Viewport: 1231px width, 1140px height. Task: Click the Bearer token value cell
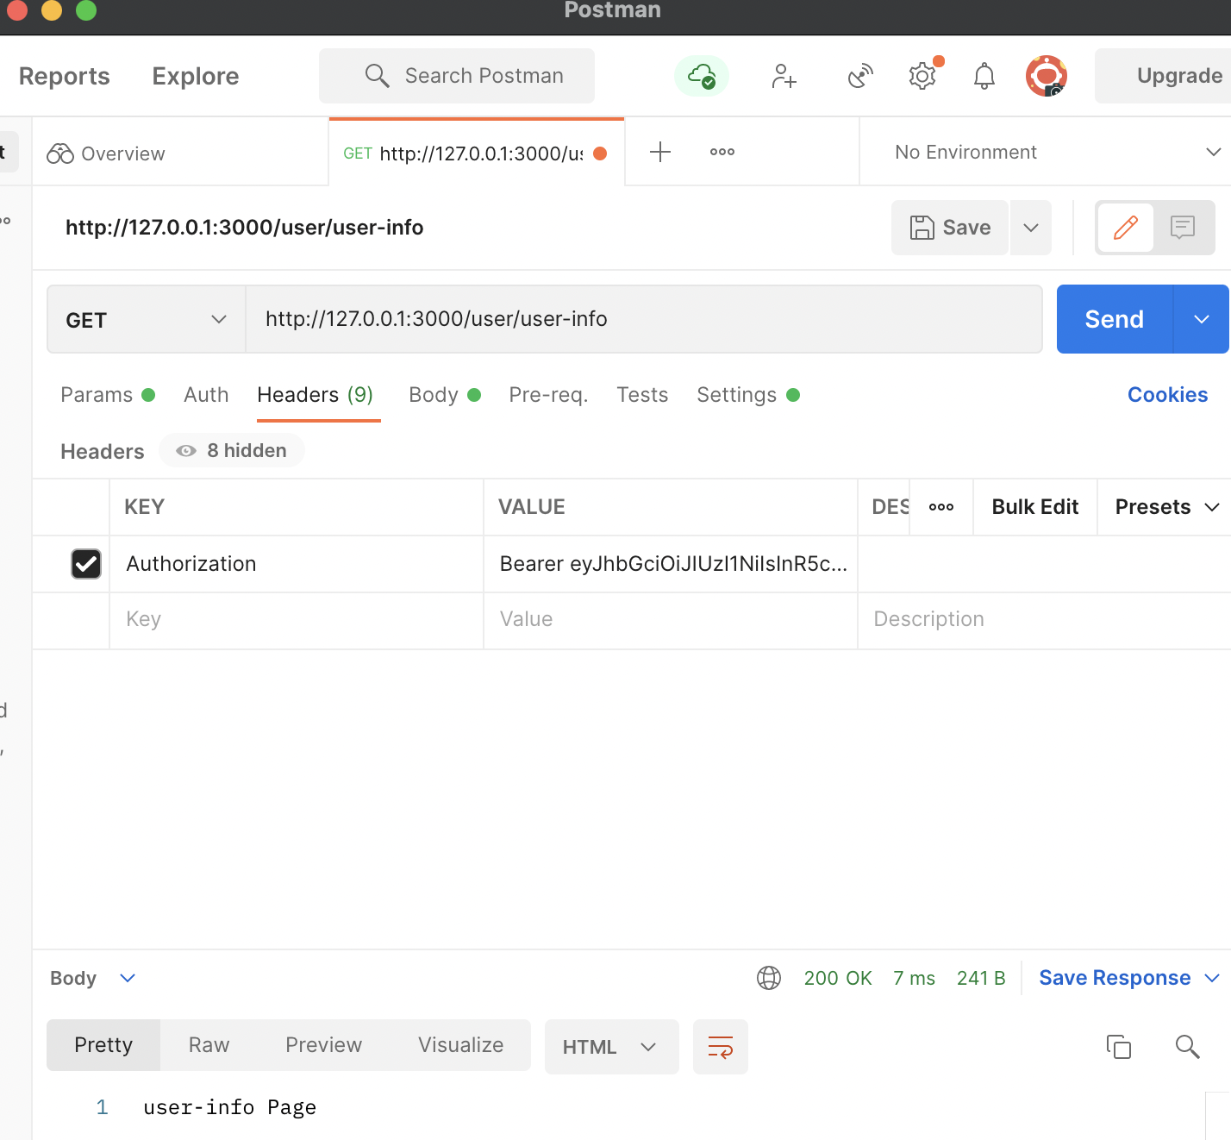671,564
